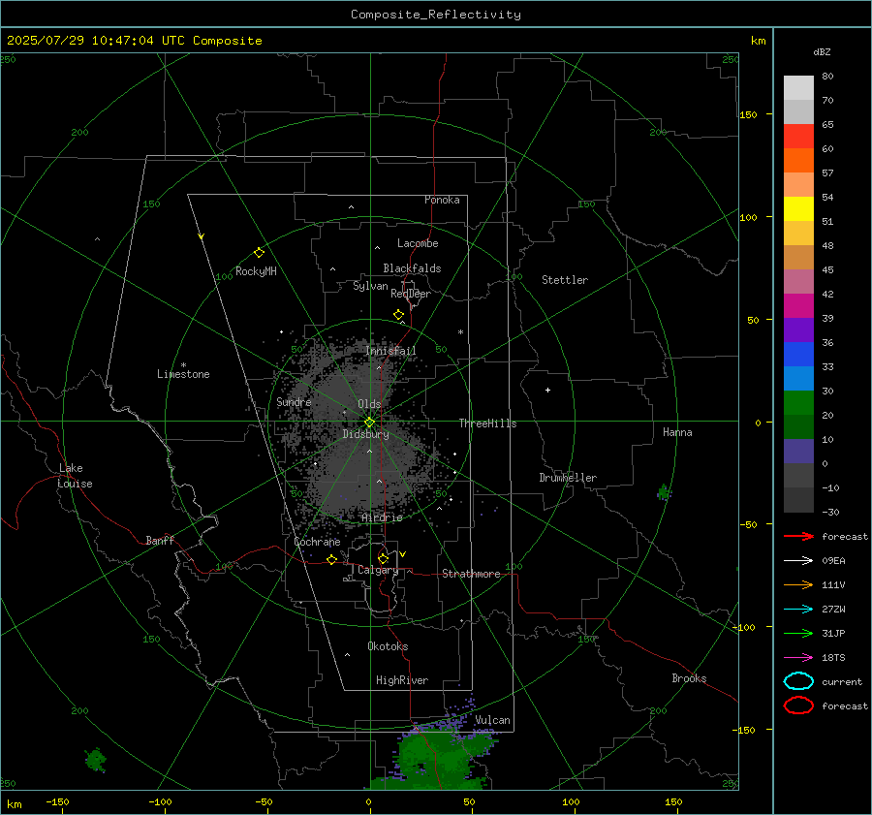
Task: Click the yellow diamond marker above Calgary
Action: click(383, 558)
